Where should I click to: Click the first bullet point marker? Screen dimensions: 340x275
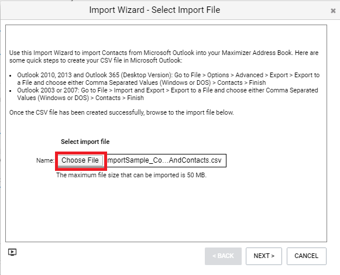[x=11, y=75]
